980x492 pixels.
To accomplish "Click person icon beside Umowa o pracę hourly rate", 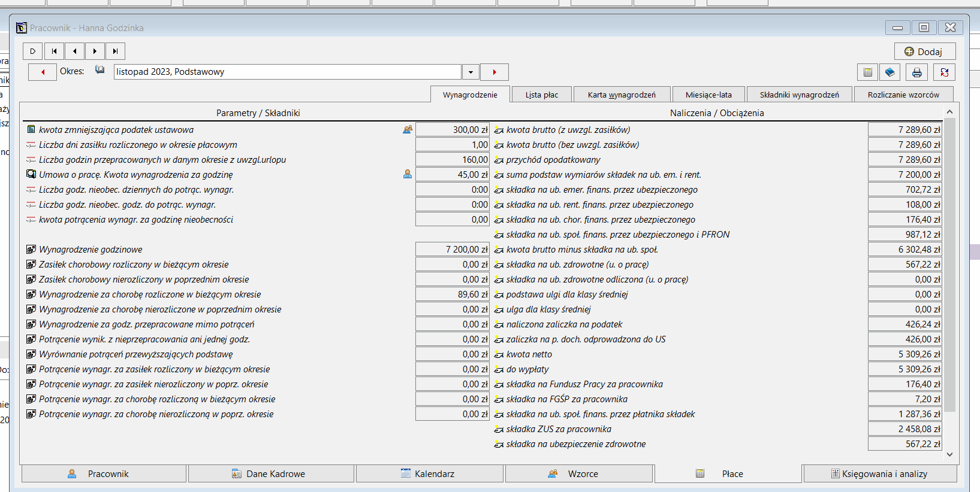I will click(408, 174).
